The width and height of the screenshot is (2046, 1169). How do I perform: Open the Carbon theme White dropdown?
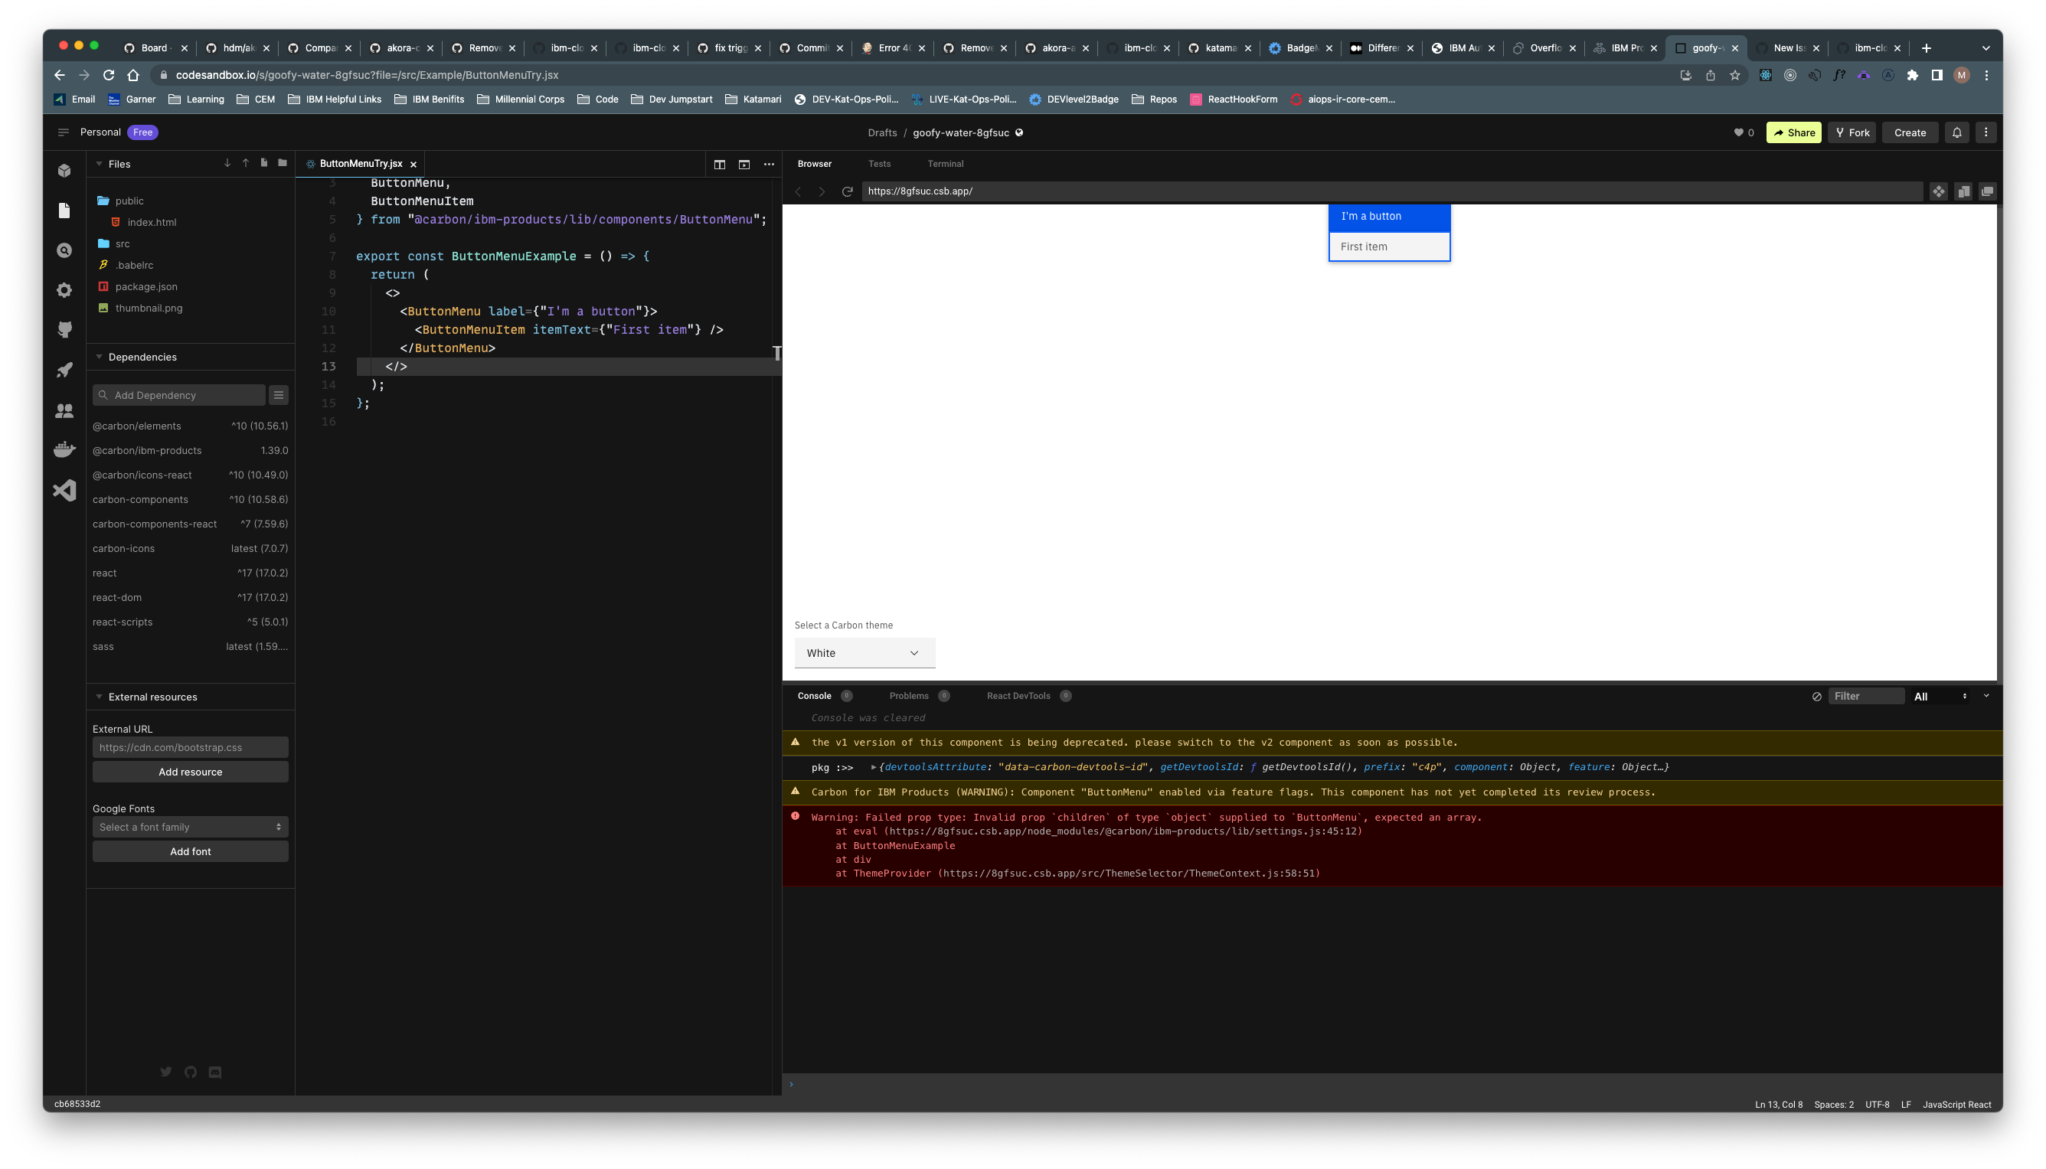(x=864, y=653)
